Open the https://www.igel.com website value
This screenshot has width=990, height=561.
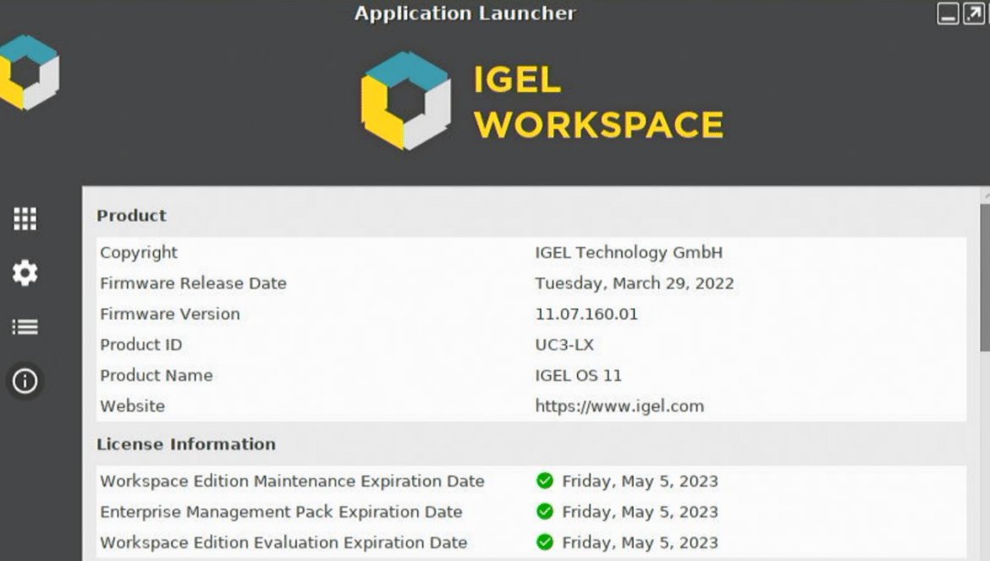coord(619,406)
